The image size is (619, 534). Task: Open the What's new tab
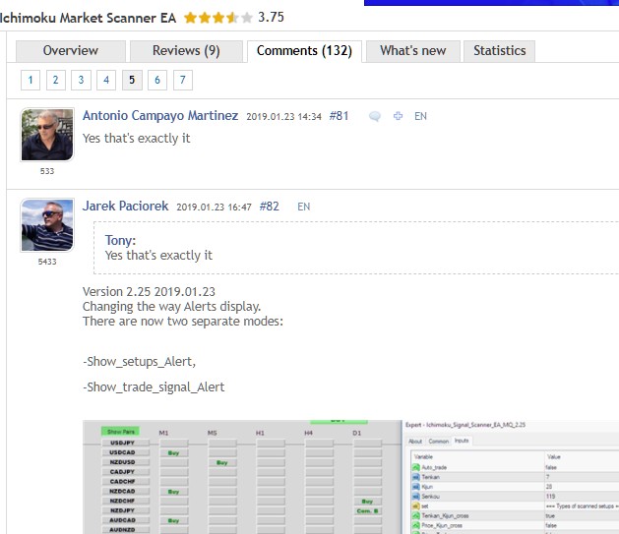413,51
